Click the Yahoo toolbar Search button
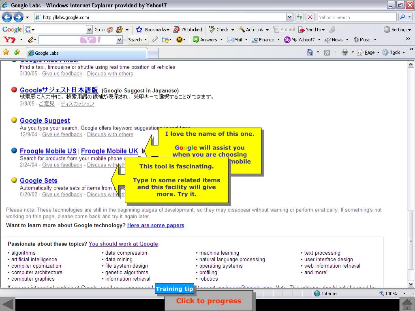 point(135,40)
